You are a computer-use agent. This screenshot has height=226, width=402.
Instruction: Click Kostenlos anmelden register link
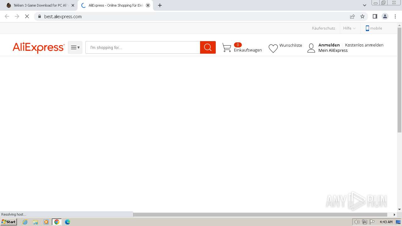[364, 45]
